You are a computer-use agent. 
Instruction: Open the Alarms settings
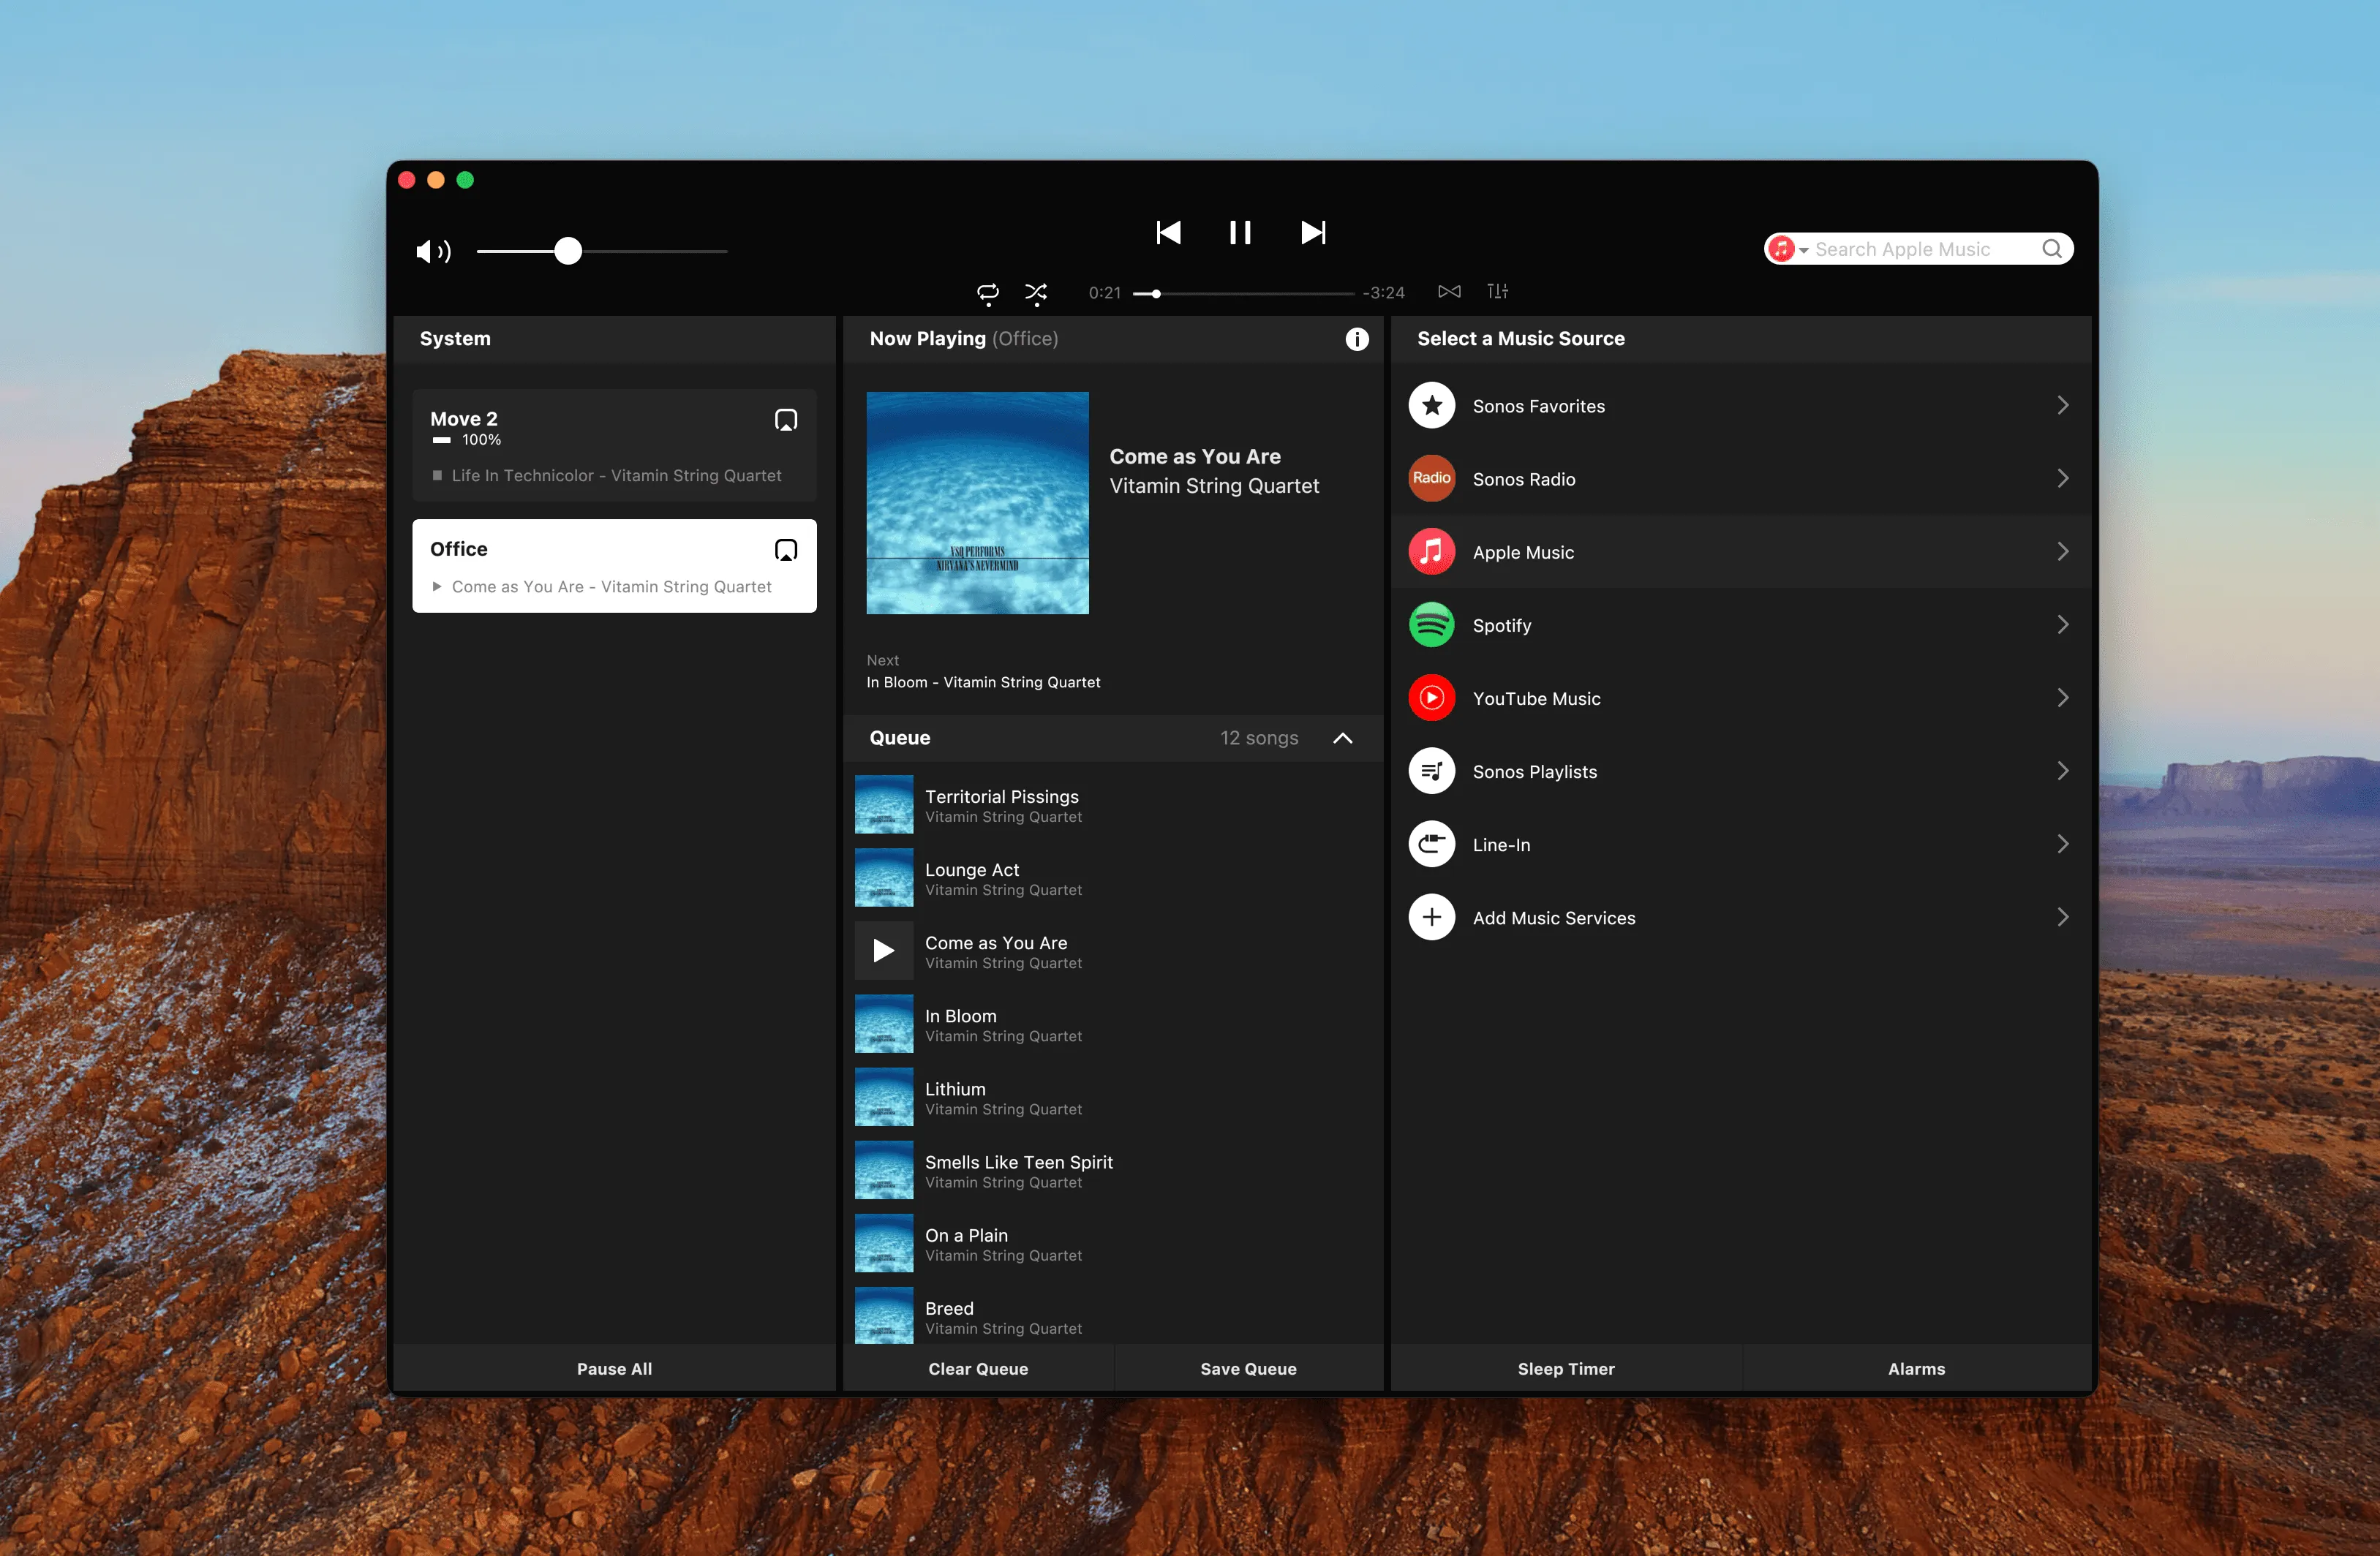pyautogui.click(x=1916, y=1368)
